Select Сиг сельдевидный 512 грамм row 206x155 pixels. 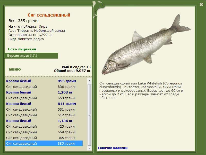tap(44, 115)
